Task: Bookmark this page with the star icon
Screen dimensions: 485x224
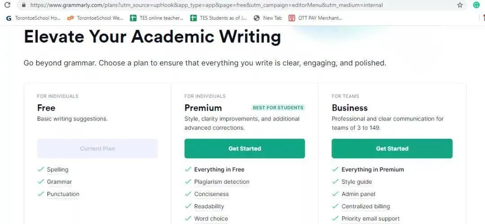Action: [460, 5]
